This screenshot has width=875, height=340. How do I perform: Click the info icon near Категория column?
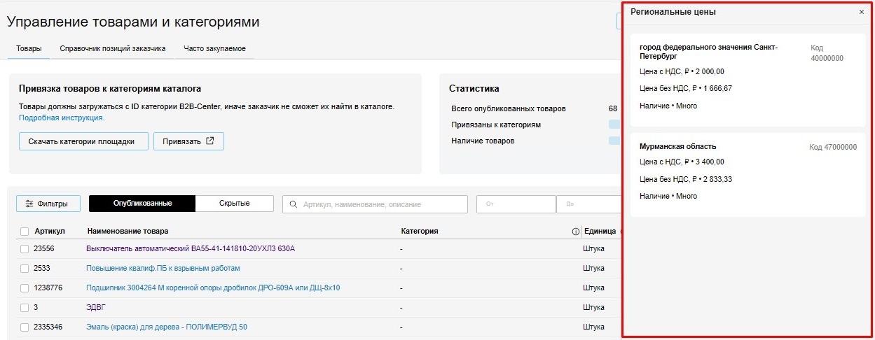576,232
